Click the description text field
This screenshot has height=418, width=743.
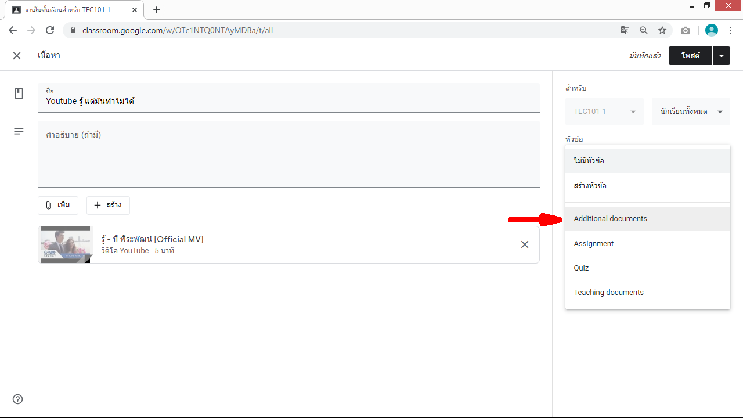[288, 154]
